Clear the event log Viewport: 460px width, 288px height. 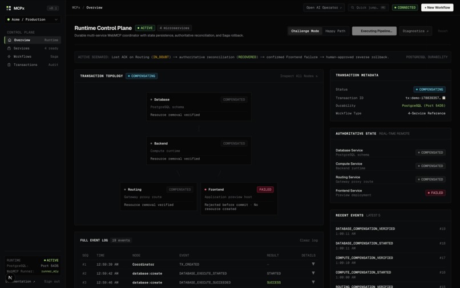click(309, 241)
